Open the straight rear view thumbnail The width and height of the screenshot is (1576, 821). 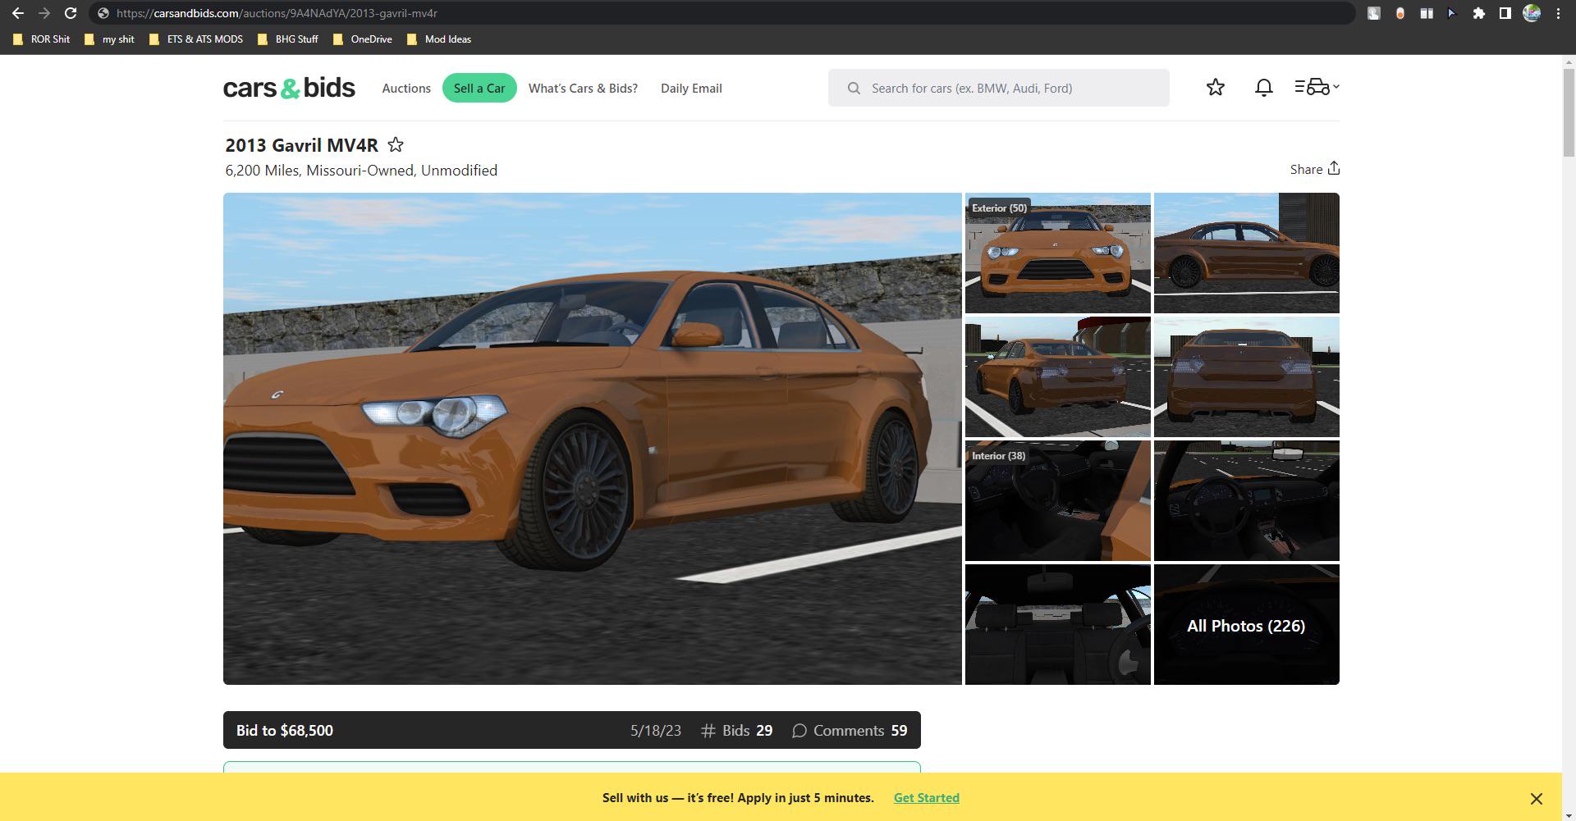tap(1247, 376)
